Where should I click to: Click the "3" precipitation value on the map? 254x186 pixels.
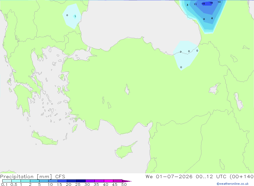187,5
